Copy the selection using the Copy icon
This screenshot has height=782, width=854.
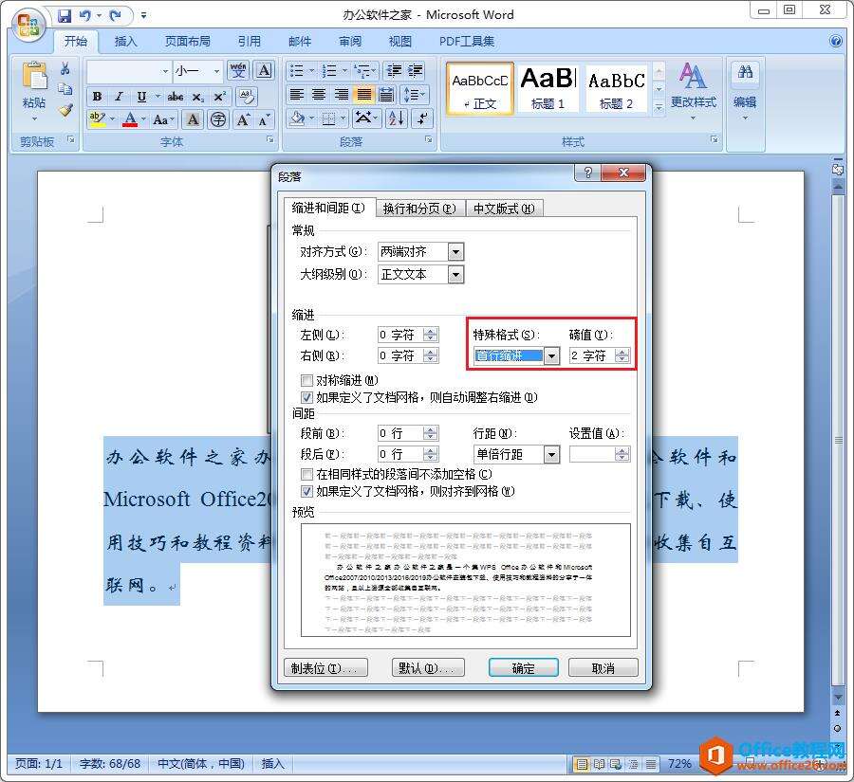(65, 89)
